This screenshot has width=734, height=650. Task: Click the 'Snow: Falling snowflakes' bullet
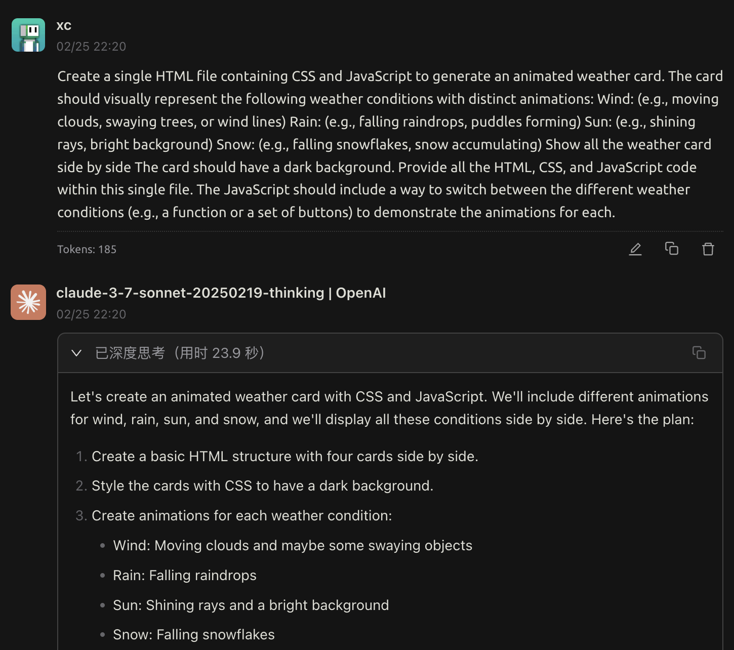[x=194, y=635]
